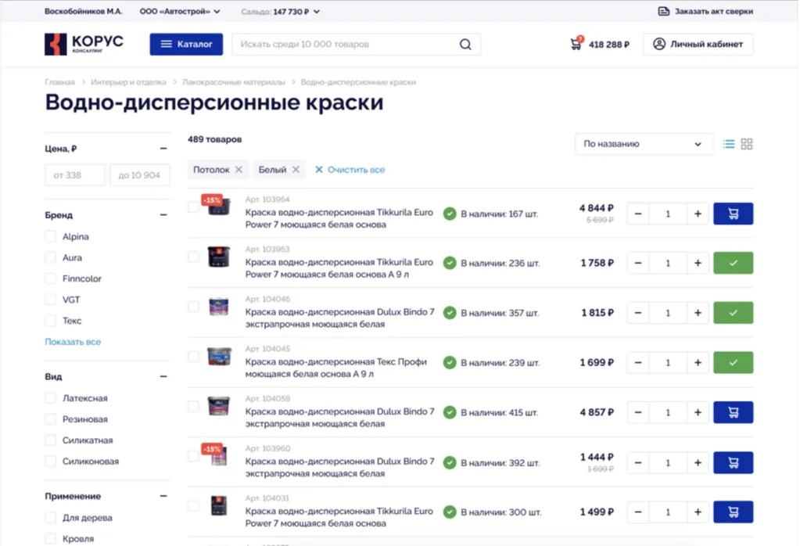Open 'Личный кабинет' account button

pyautogui.click(x=698, y=45)
